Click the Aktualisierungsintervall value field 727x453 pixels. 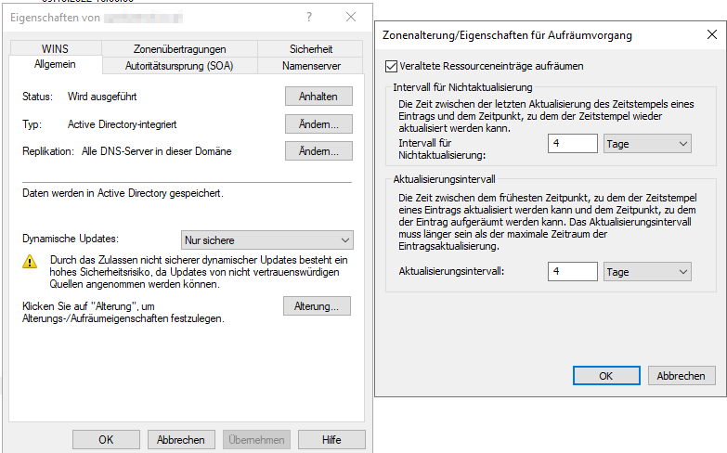click(573, 271)
